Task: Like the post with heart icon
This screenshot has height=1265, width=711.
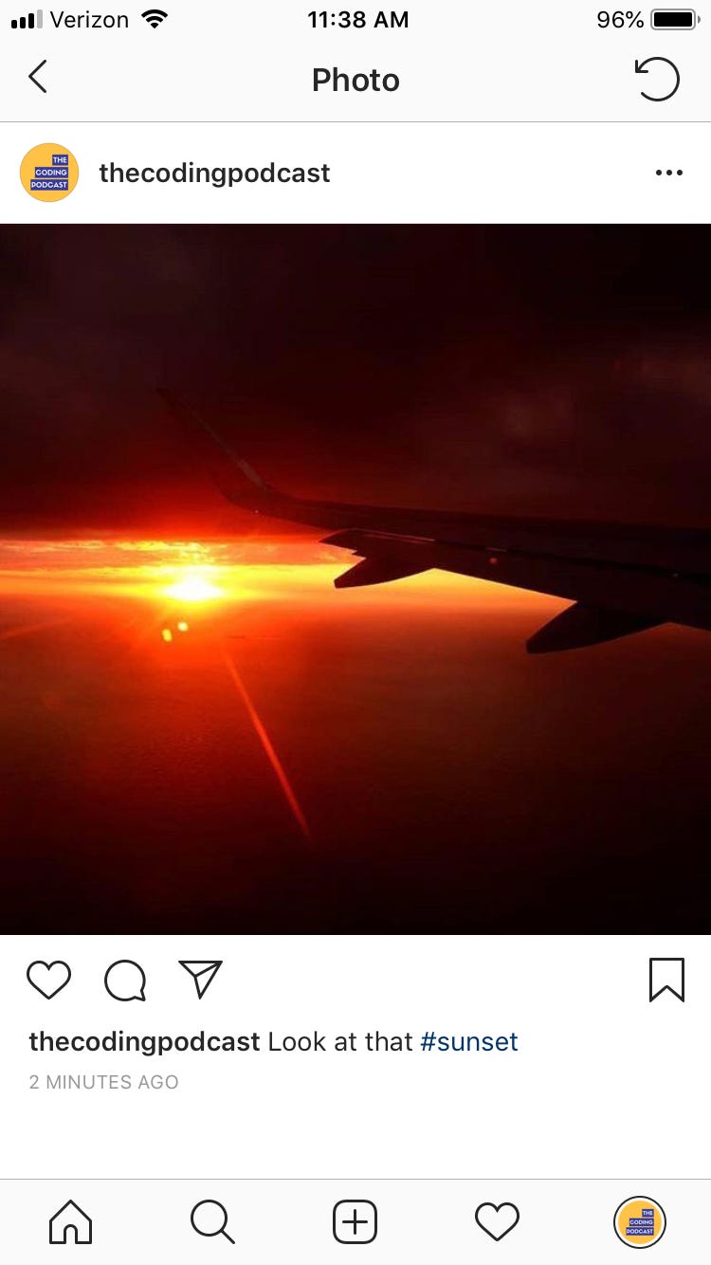Action: pyautogui.click(x=49, y=980)
